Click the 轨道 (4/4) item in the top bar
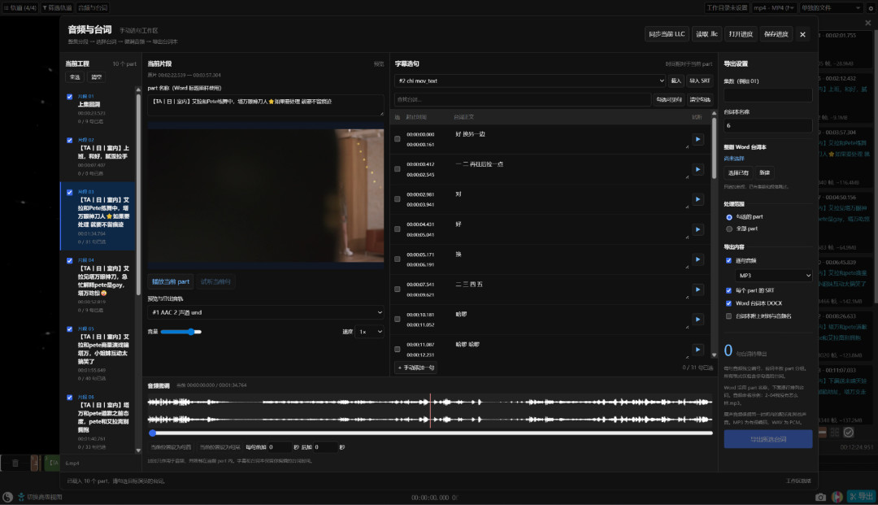The height and width of the screenshot is (505, 878). pyautogui.click(x=20, y=8)
